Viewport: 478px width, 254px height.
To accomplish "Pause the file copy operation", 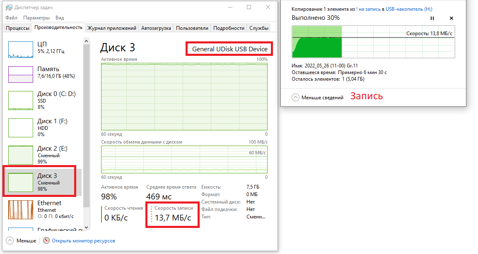I will (432, 18).
